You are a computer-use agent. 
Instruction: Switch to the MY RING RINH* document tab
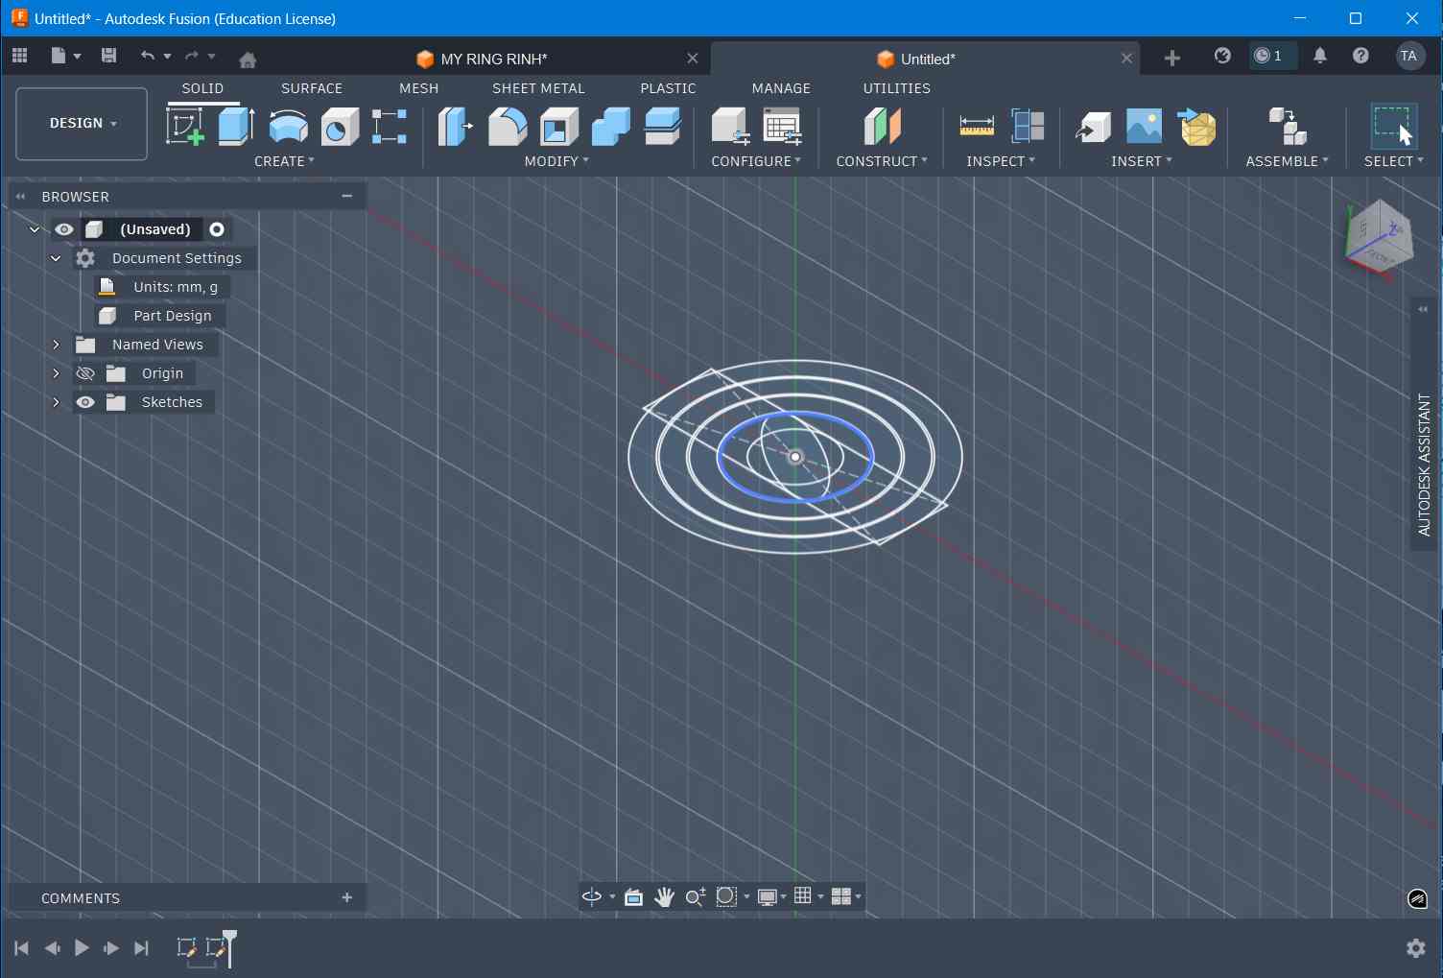(x=494, y=60)
